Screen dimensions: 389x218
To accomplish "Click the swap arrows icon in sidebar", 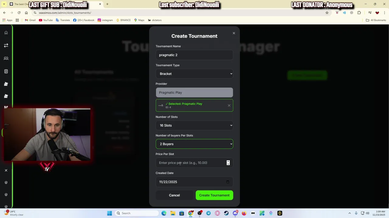I will (6, 45).
